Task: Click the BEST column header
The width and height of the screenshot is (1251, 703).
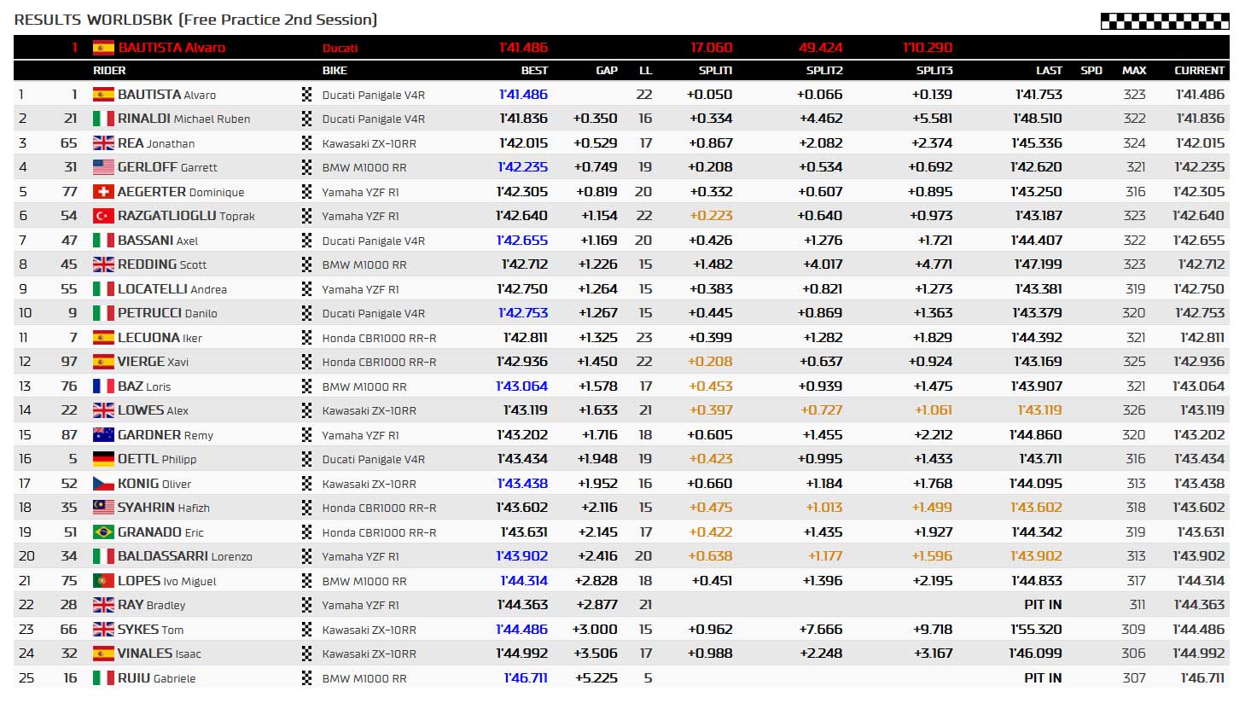Action: (534, 71)
